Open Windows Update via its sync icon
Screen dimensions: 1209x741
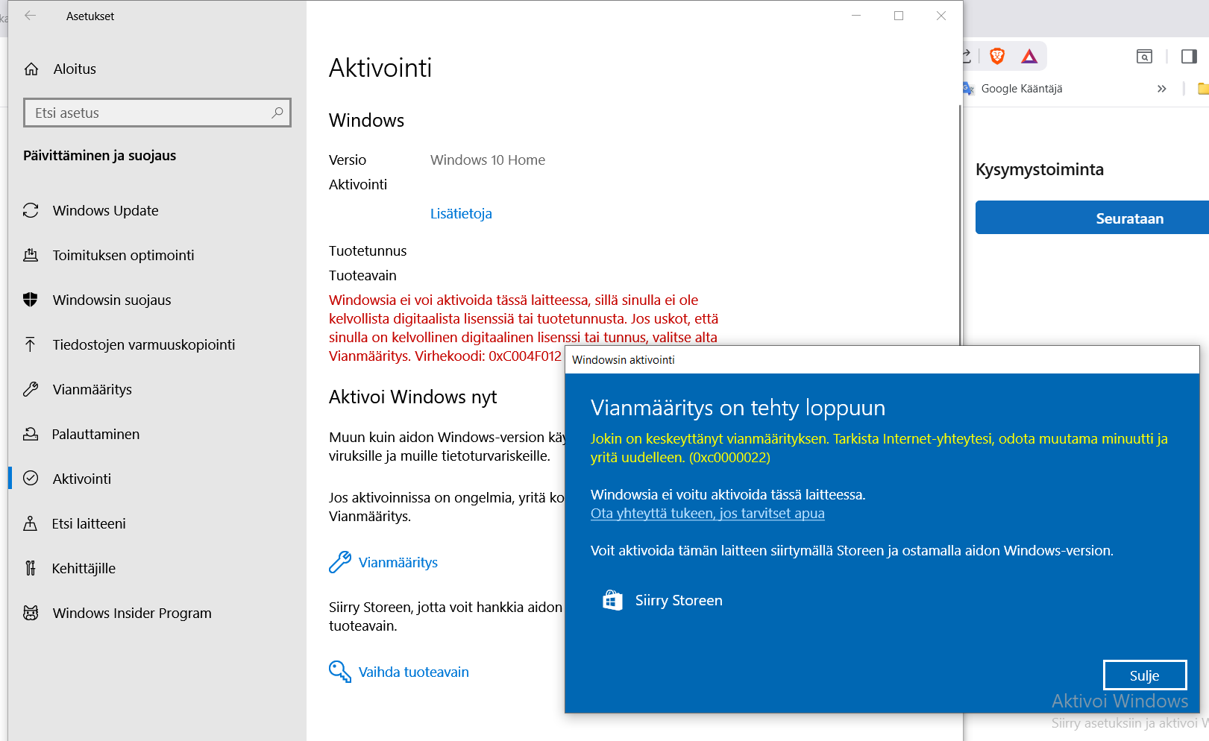31,210
